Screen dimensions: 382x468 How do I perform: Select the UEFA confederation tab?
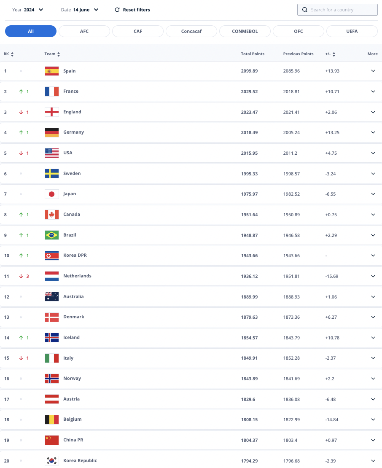352,31
